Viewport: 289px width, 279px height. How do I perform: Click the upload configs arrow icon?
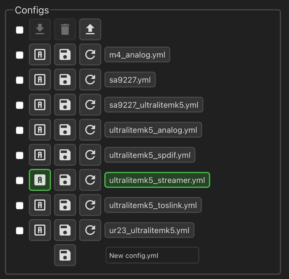tap(90, 29)
